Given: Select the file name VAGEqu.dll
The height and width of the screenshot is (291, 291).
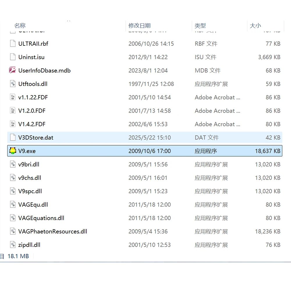Looking at the screenshot, I should [33, 205].
